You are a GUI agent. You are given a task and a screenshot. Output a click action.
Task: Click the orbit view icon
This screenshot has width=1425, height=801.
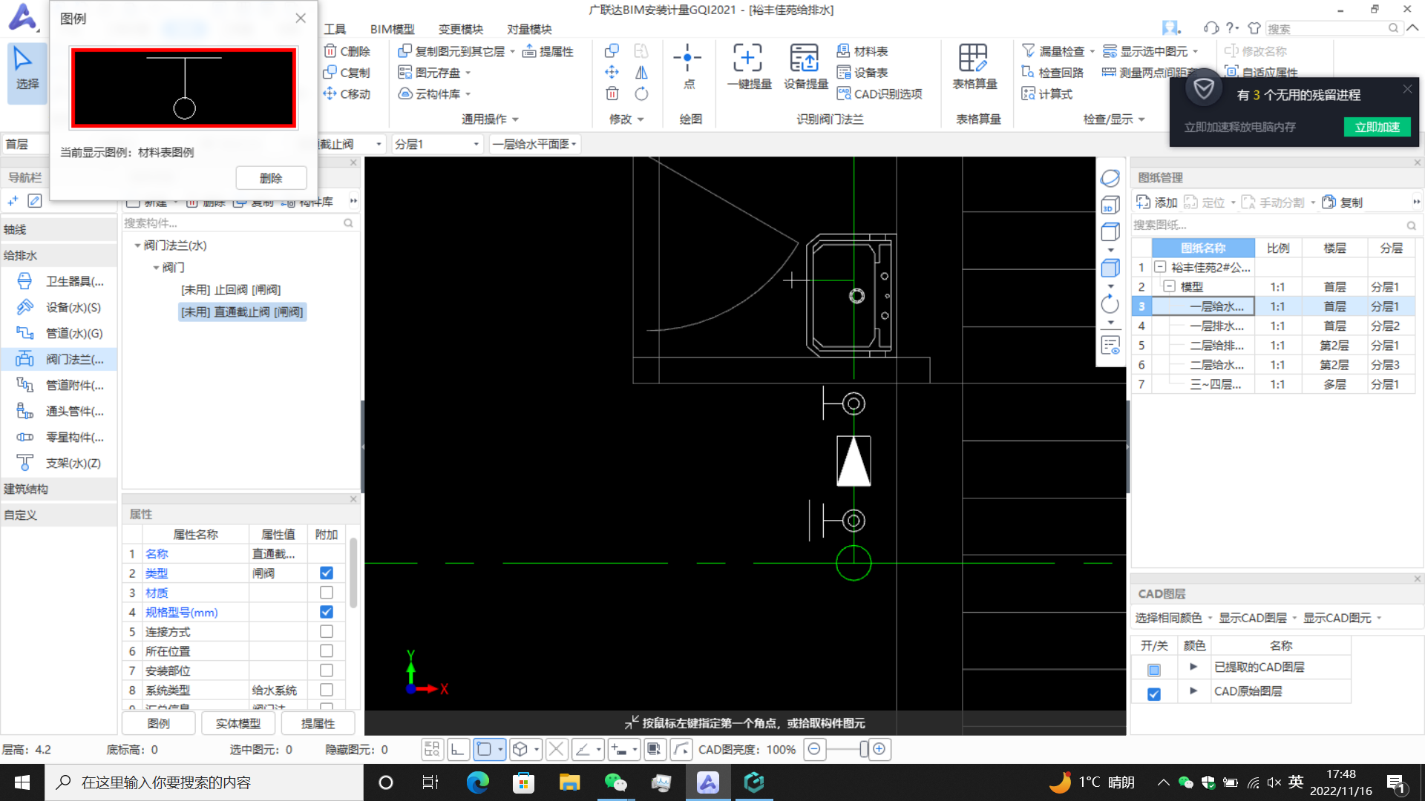1110,178
